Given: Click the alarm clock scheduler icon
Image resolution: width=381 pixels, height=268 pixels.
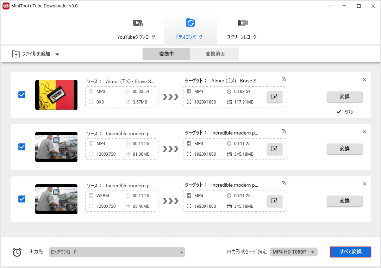Looking at the screenshot, I should (17, 252).
